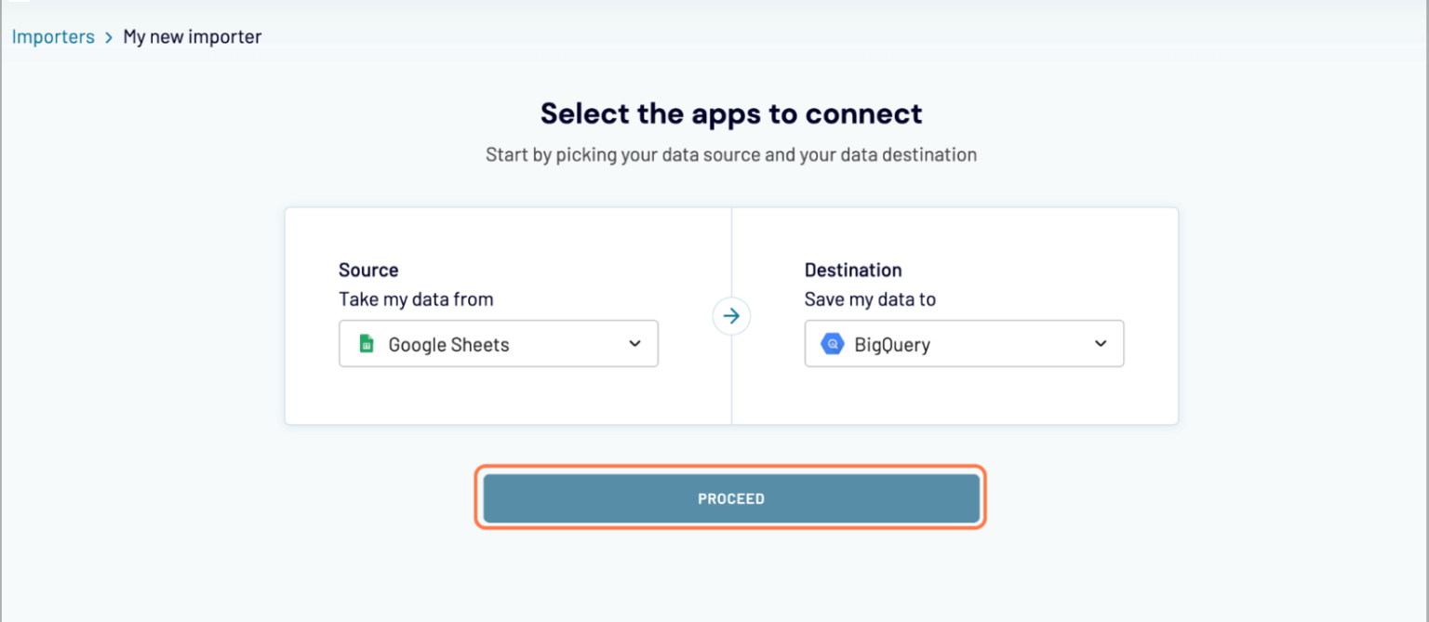This screenshot has height=622, width=1429.
Task: Open the source app dropdown showing Google Sheets
Action: tap(498, 343)
